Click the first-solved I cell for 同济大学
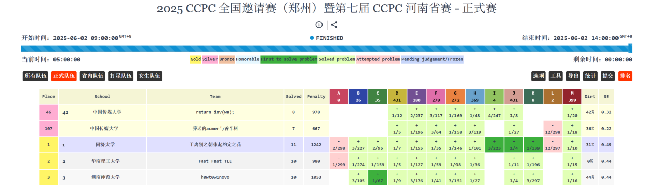645x185 pixels. coord(494,145)
